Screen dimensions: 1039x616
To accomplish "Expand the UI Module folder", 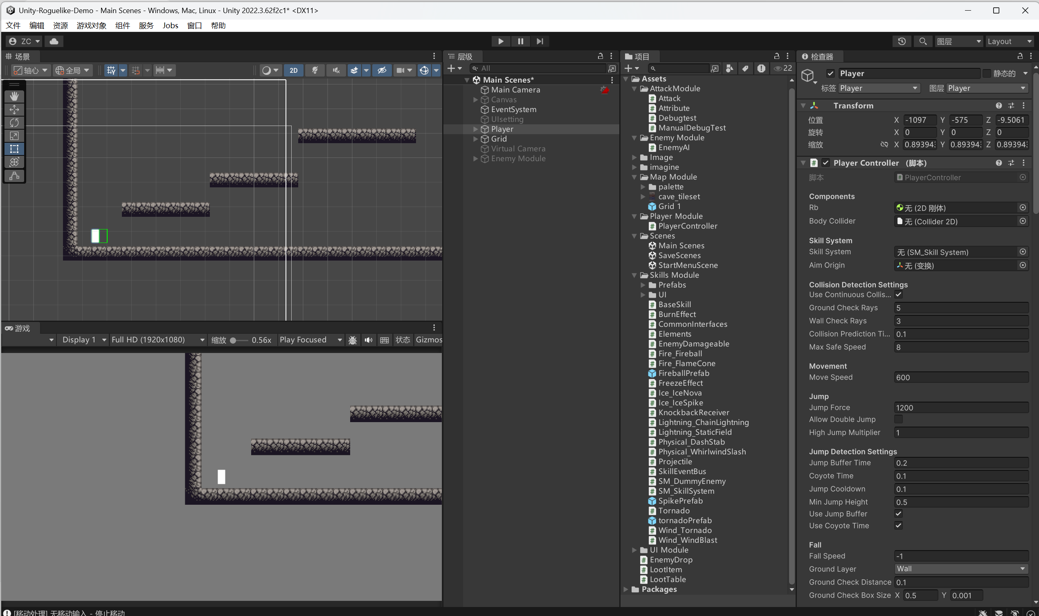I will coord(634,550).
